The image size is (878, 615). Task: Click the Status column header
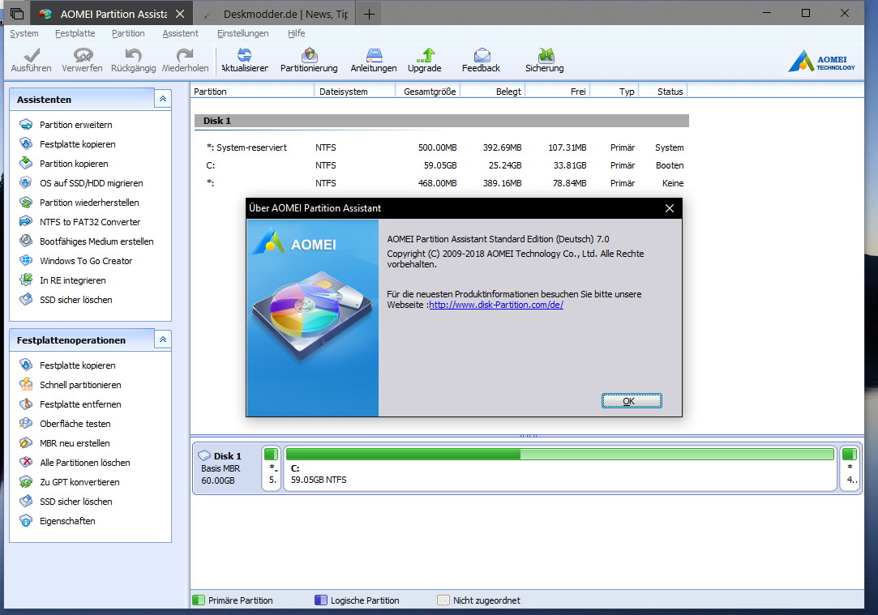(x=663, y=92)
